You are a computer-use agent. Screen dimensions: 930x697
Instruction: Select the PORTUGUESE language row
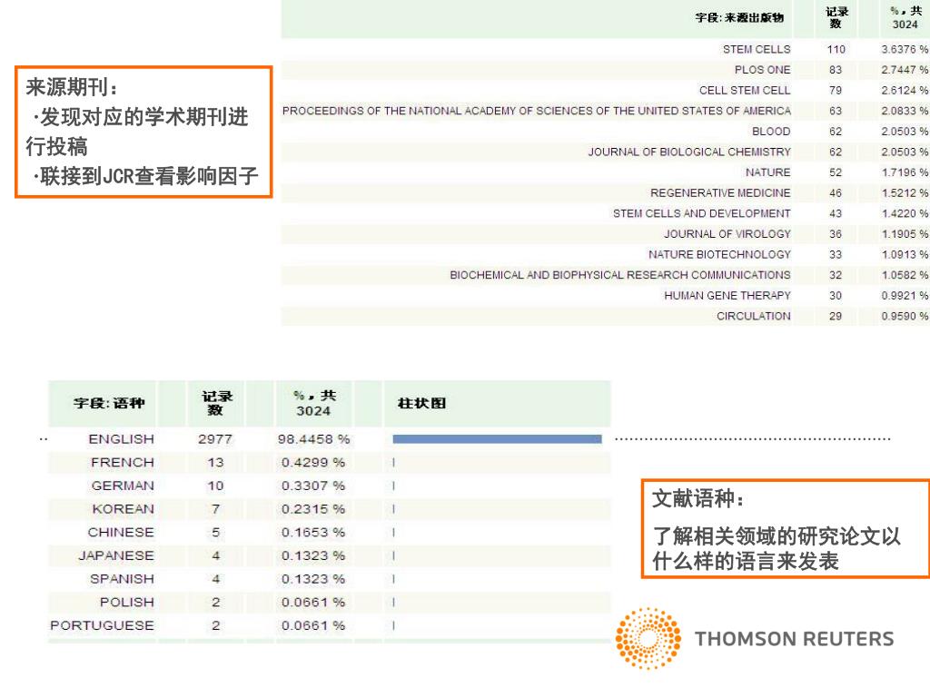329,626
